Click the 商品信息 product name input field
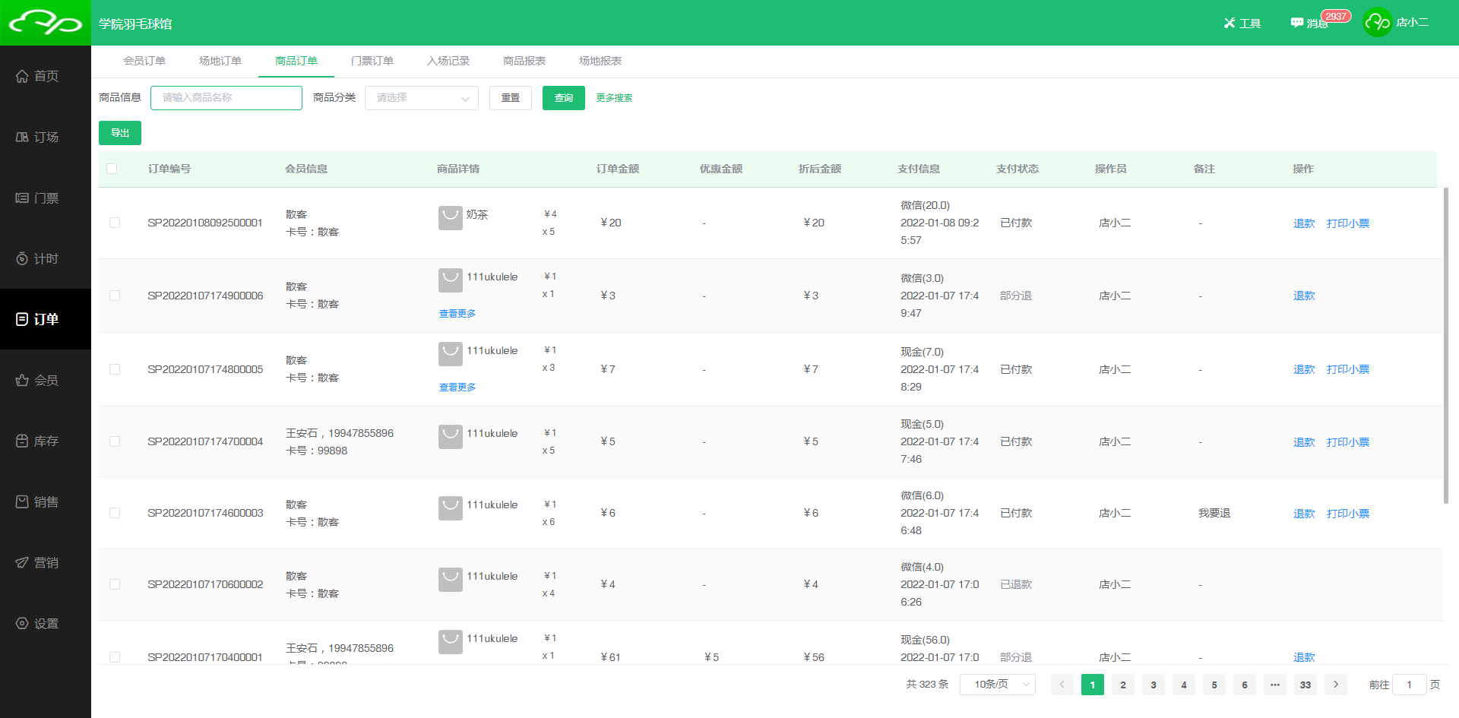Viewport: 1459px width, 718px height. [x=226, y=98]
